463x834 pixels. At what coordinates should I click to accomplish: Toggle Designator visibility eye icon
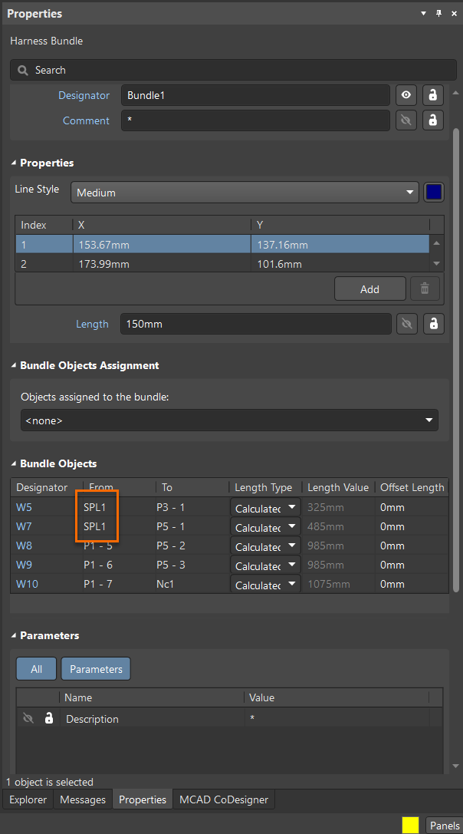[x=406, y=95]
